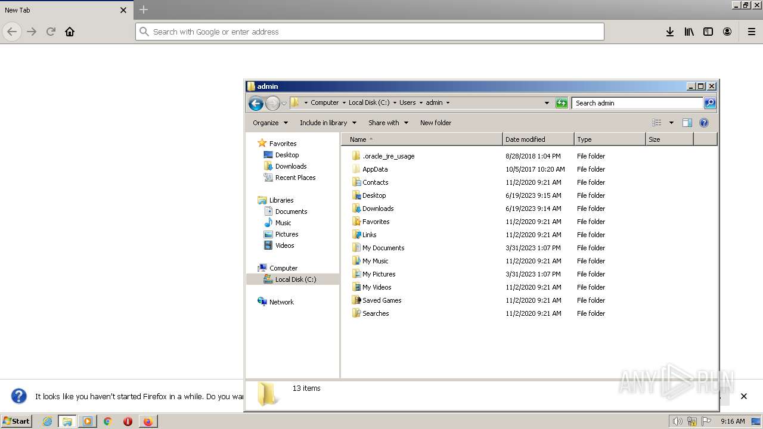Toggle the Explorer preview pane

(687, 123)
